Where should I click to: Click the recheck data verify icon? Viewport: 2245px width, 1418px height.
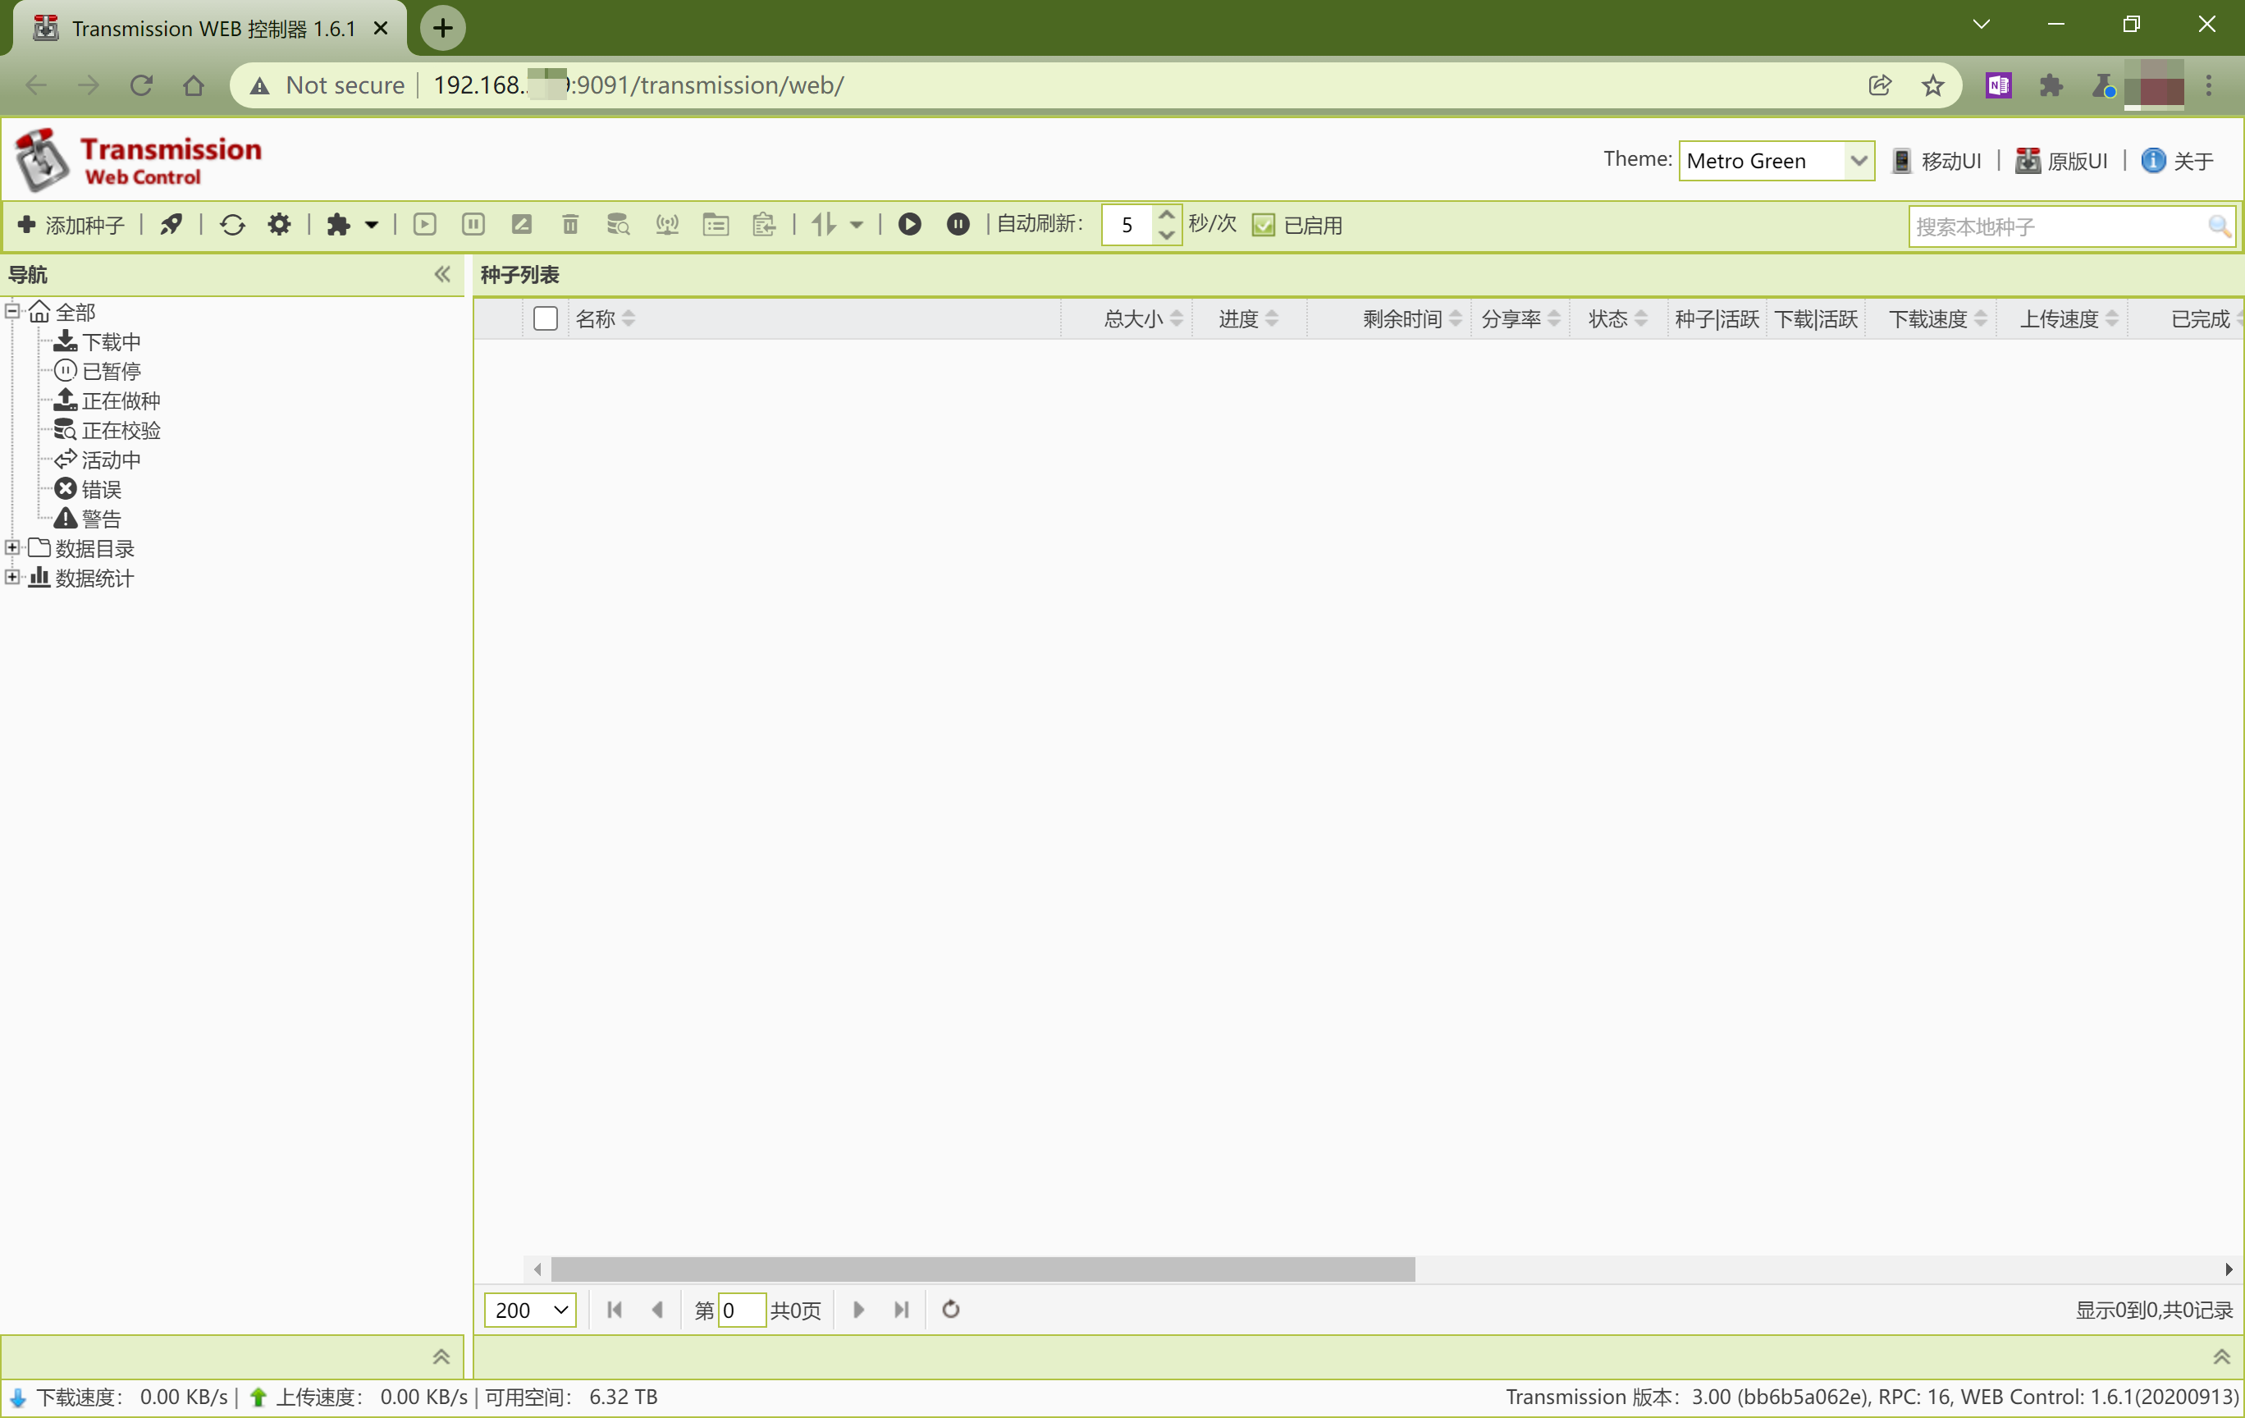tap(618, 225)
